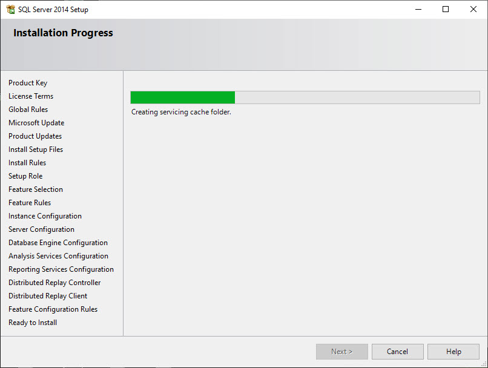The height and width of the screenshot is (368, 488).
Task: Select the License Terms step
Action: 31,96
